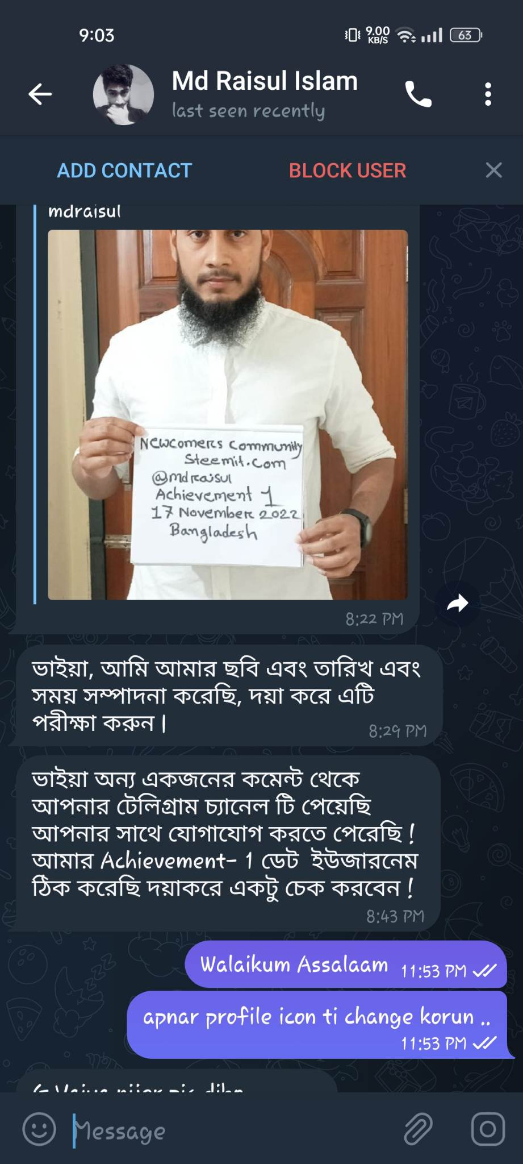Tap the paperclip attachment icon
Viewport: 523px width, 1164px height.
pyautogui.click(x=419, y=1129)
